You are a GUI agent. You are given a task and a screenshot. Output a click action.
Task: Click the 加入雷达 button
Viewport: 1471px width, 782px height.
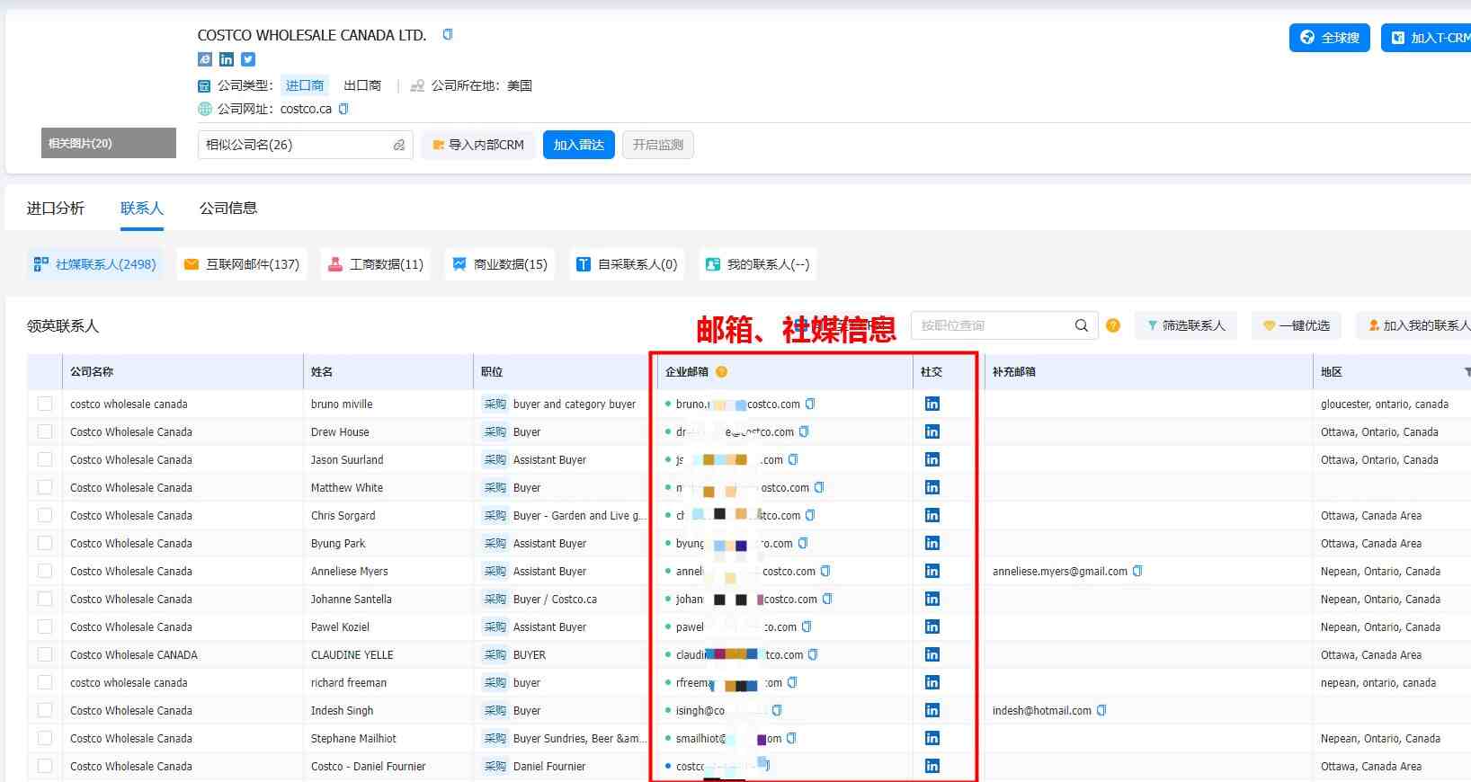[x=579, y=145]
